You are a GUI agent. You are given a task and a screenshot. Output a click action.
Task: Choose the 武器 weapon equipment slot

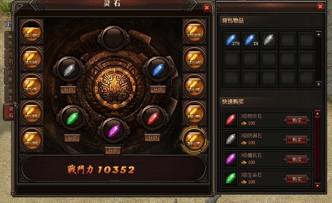tap(32, 140)
